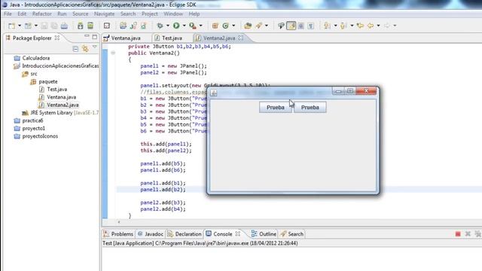The image size is (482, 271).
Task: Open the Package Explorer view menu triangle
Action: click(95, 47)
